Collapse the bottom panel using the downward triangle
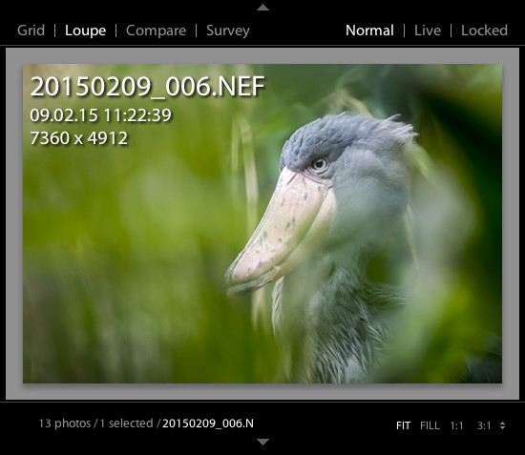Viewport: 525px width, 455px height. (262, 442)
